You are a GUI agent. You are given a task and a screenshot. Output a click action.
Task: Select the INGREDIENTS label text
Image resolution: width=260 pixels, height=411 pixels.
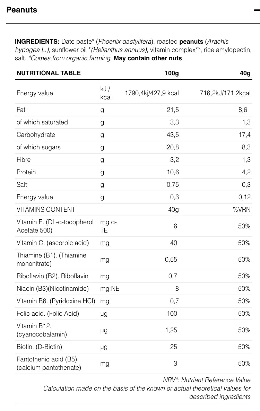click(x=37, y=42)
